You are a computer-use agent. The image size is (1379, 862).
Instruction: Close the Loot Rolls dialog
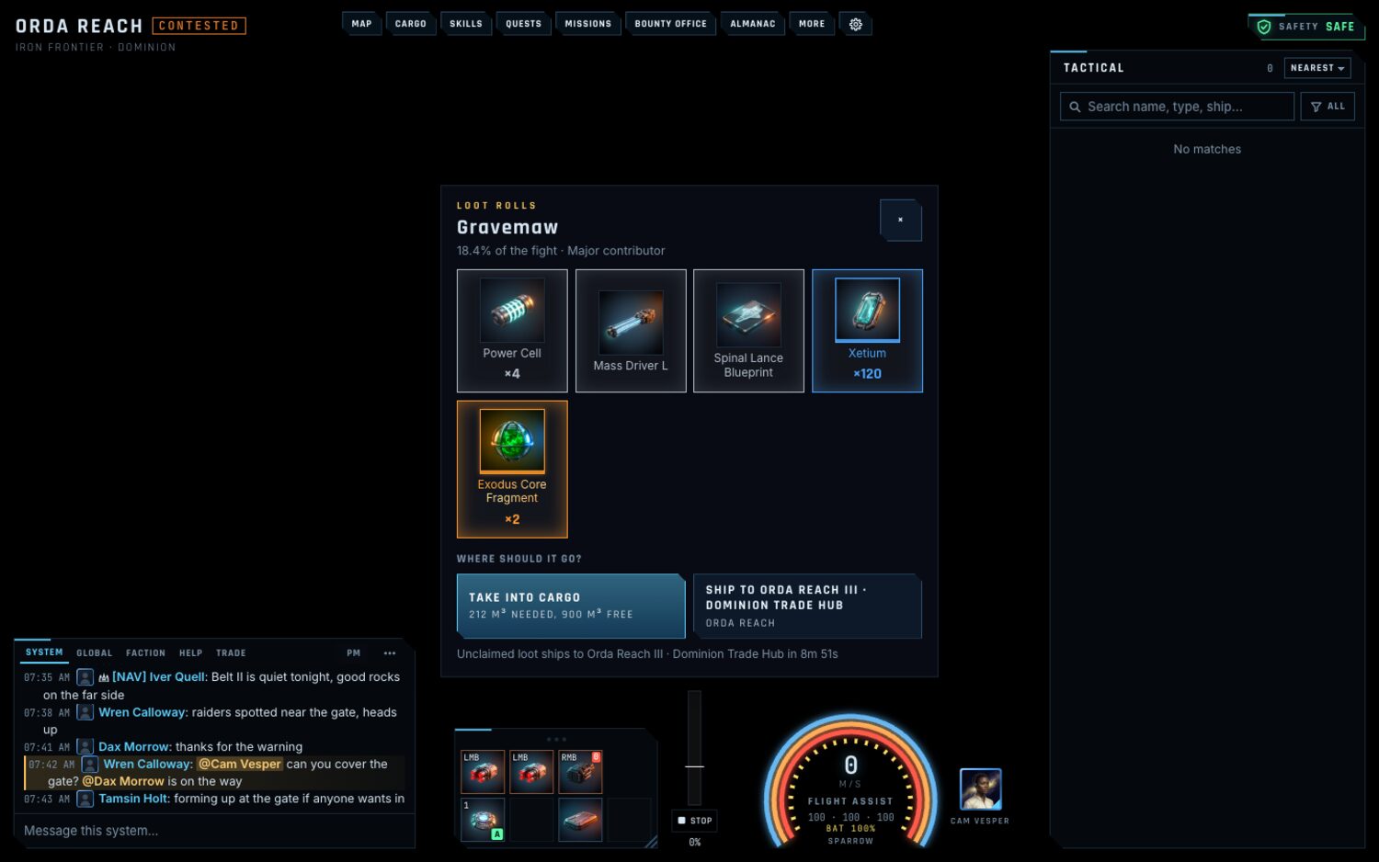900,220
